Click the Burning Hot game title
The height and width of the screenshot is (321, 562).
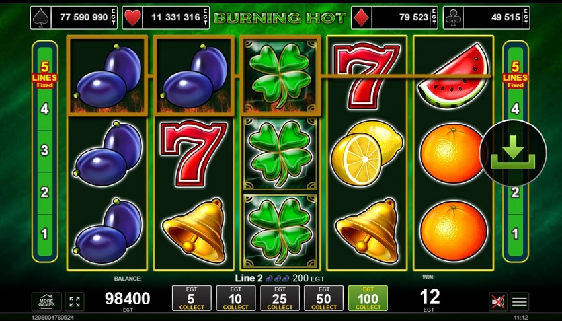click(x=280, y=18)
